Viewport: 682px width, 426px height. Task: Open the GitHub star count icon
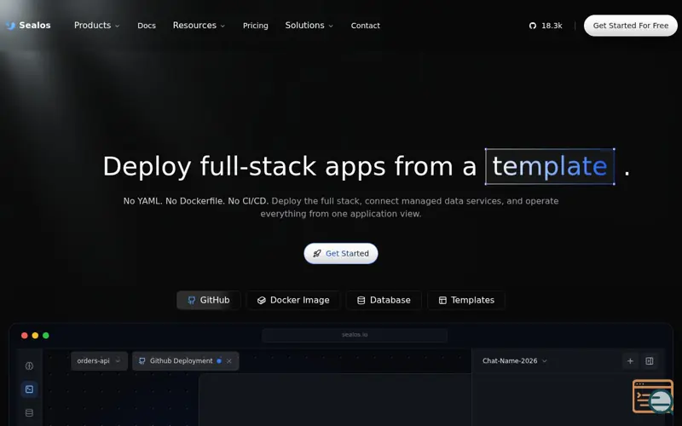coord(532,26)
